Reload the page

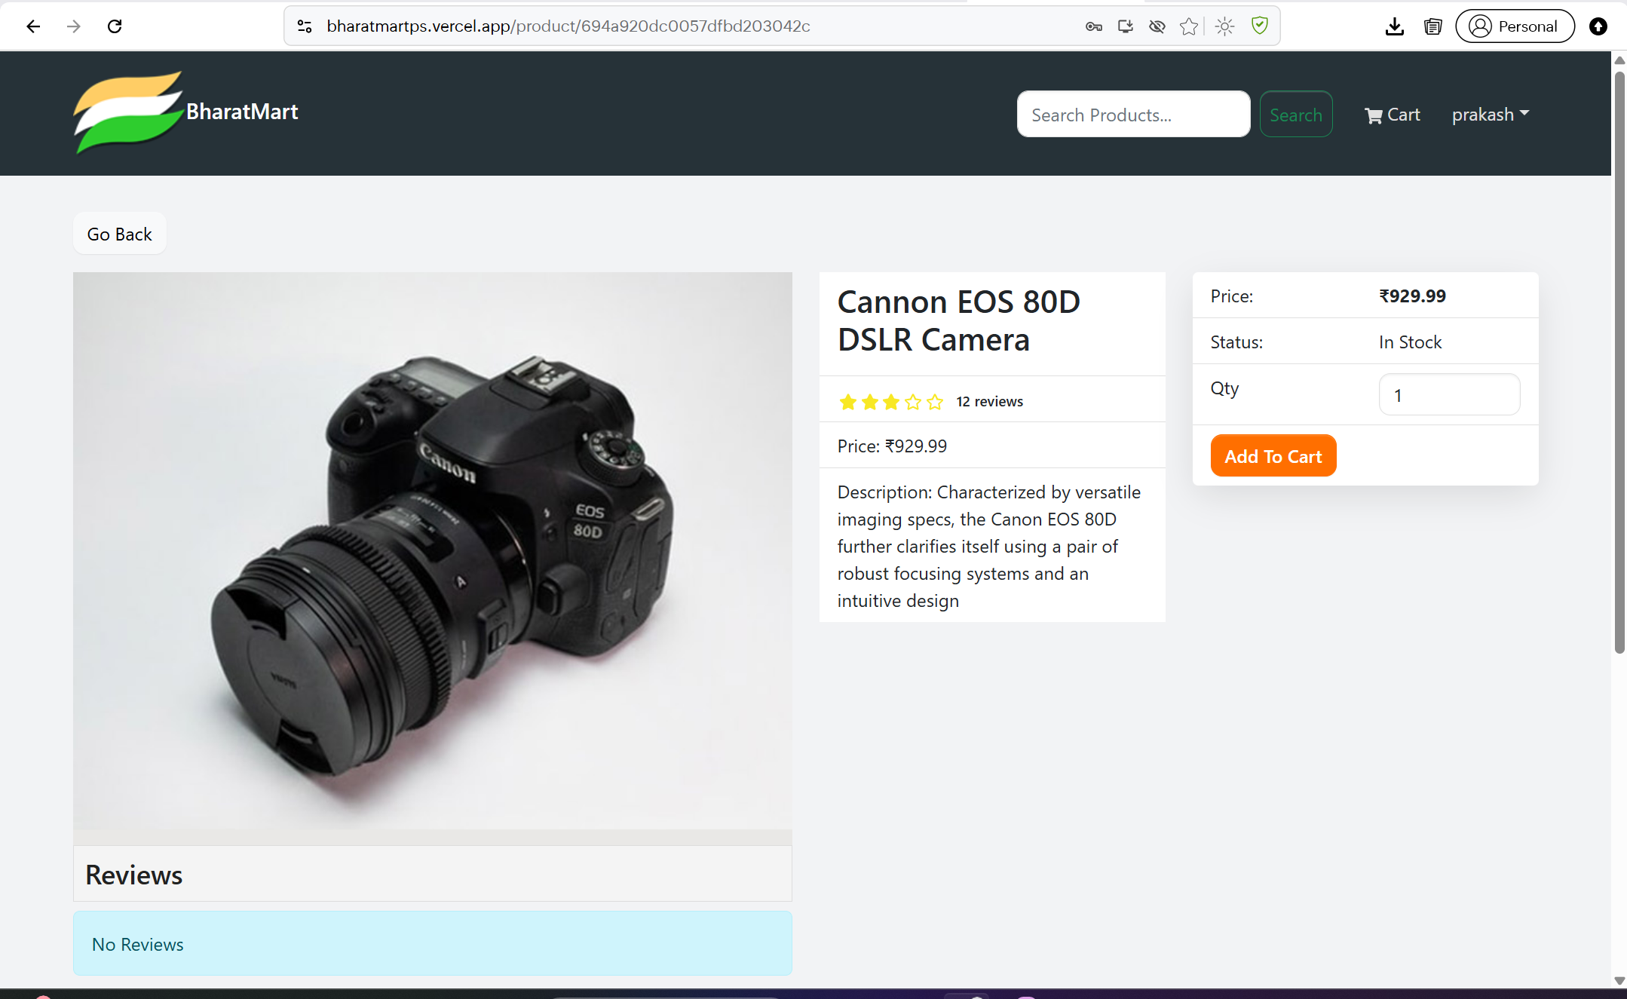[115, 26]
